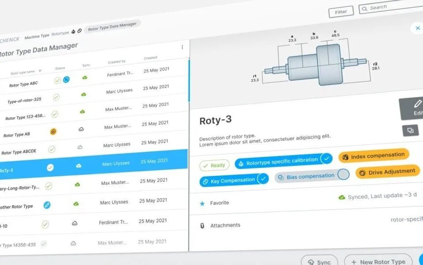Toggle Key Compensation switch
423x265 pixels.
(234, 180)
